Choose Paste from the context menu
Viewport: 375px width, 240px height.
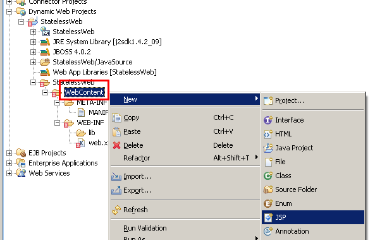(185, 131)
